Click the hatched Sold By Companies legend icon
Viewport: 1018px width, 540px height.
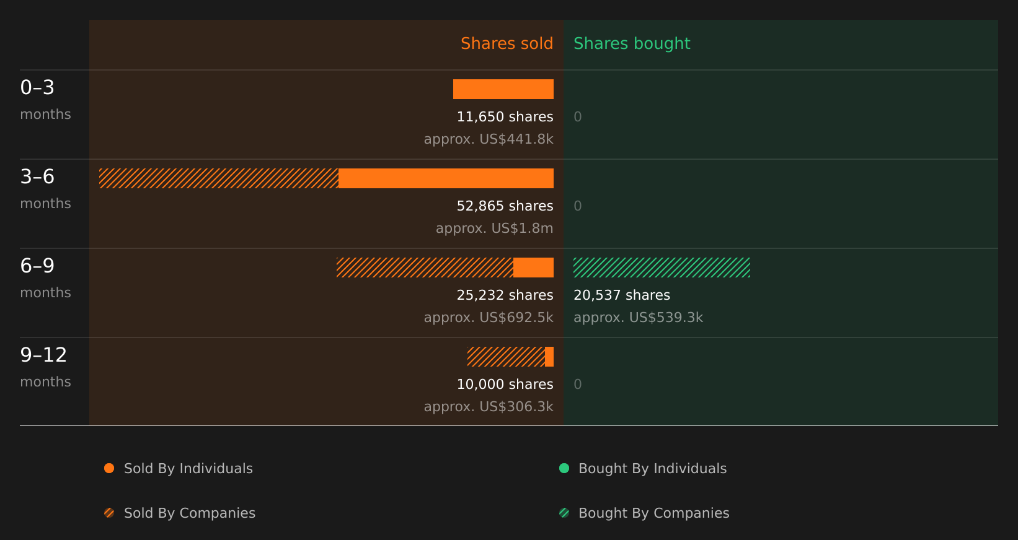click(x=109, y=513)
